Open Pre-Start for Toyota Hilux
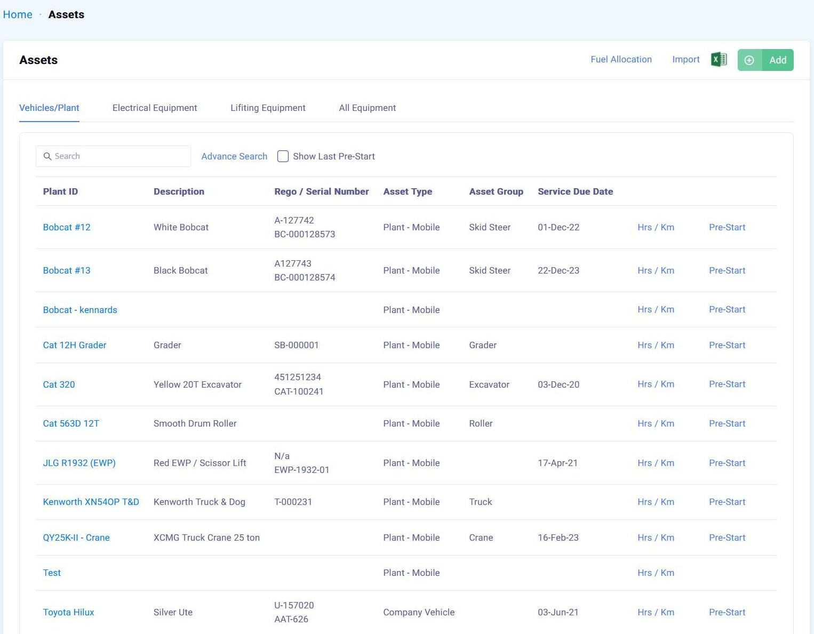814x634 pixels. point(727,612)
